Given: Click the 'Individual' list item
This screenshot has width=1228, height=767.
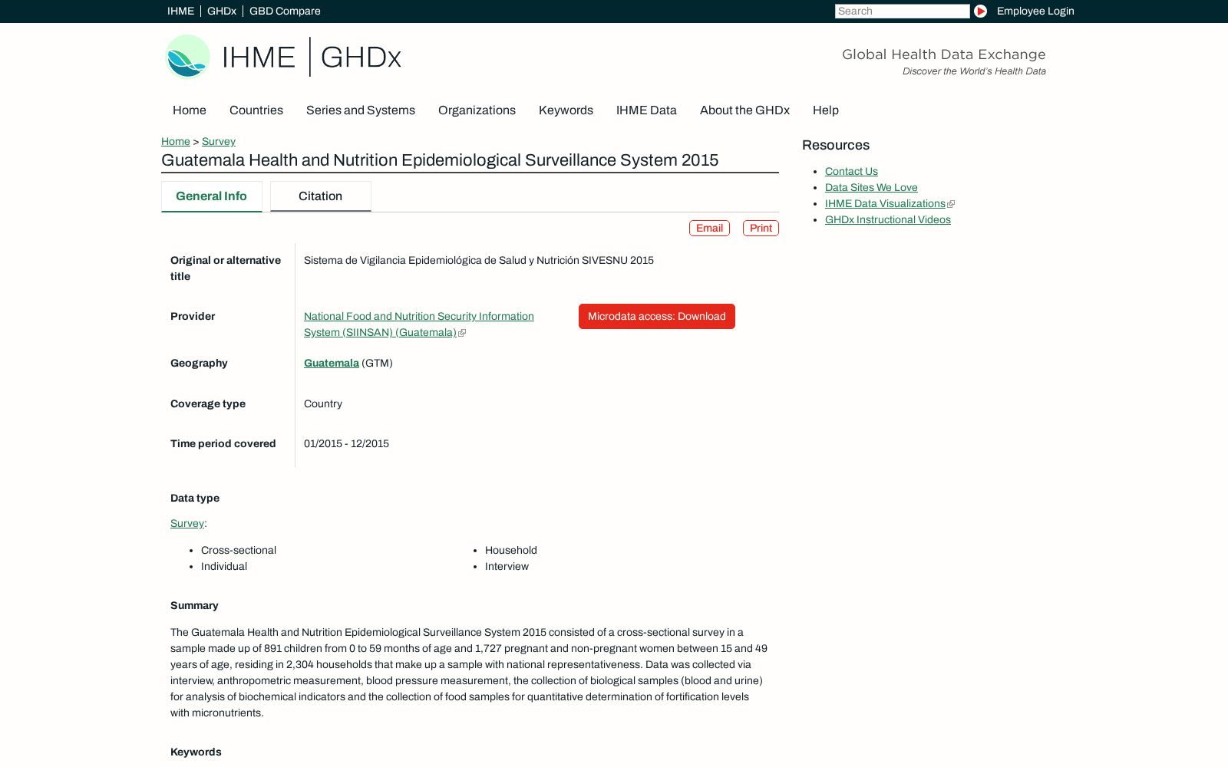Looking at the screenshot, I should coord(224,567).
